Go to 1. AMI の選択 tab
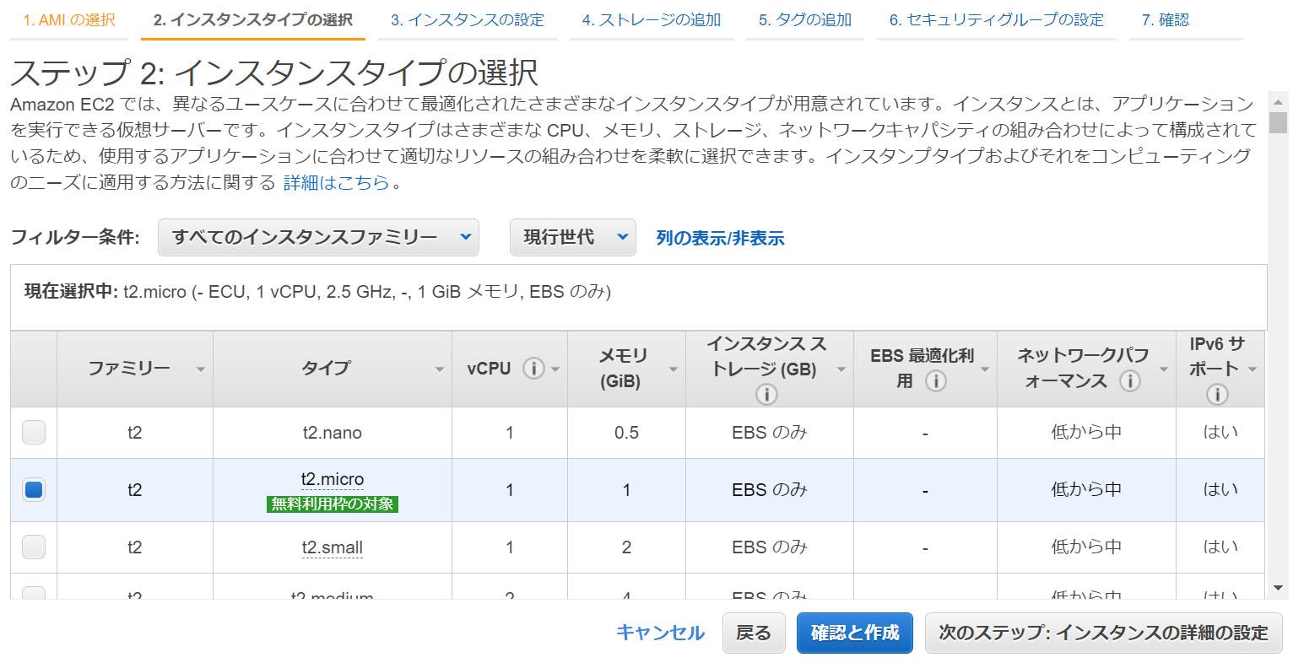This screenshot has width=1293, height=663. (x=69, y=19)
